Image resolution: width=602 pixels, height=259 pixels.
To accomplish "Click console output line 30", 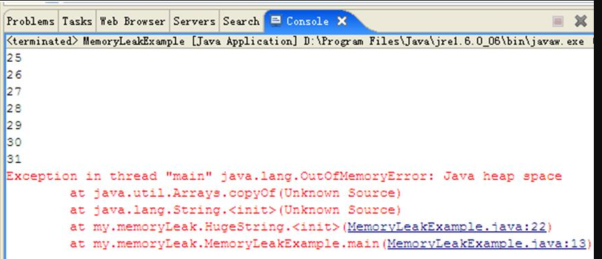I will pos(14,142).
